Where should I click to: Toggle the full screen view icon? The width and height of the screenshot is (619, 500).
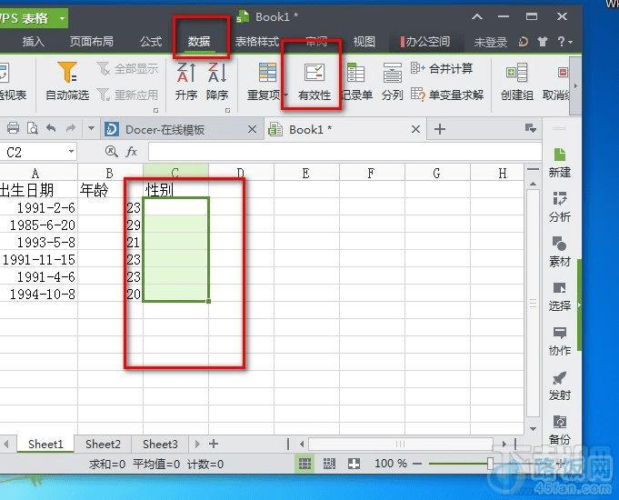click(354, 464)
